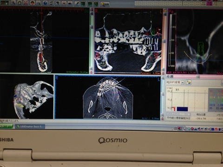Click the blue bar in depth chart
Viewport: 223px width, 167px height.
[182, 109]
